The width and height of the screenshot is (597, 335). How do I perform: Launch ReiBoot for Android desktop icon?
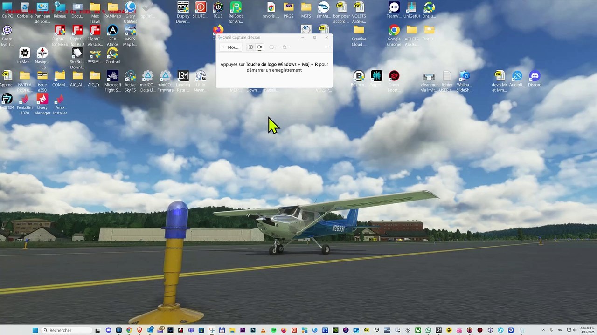pyautogui.click(x=236, y=13)
